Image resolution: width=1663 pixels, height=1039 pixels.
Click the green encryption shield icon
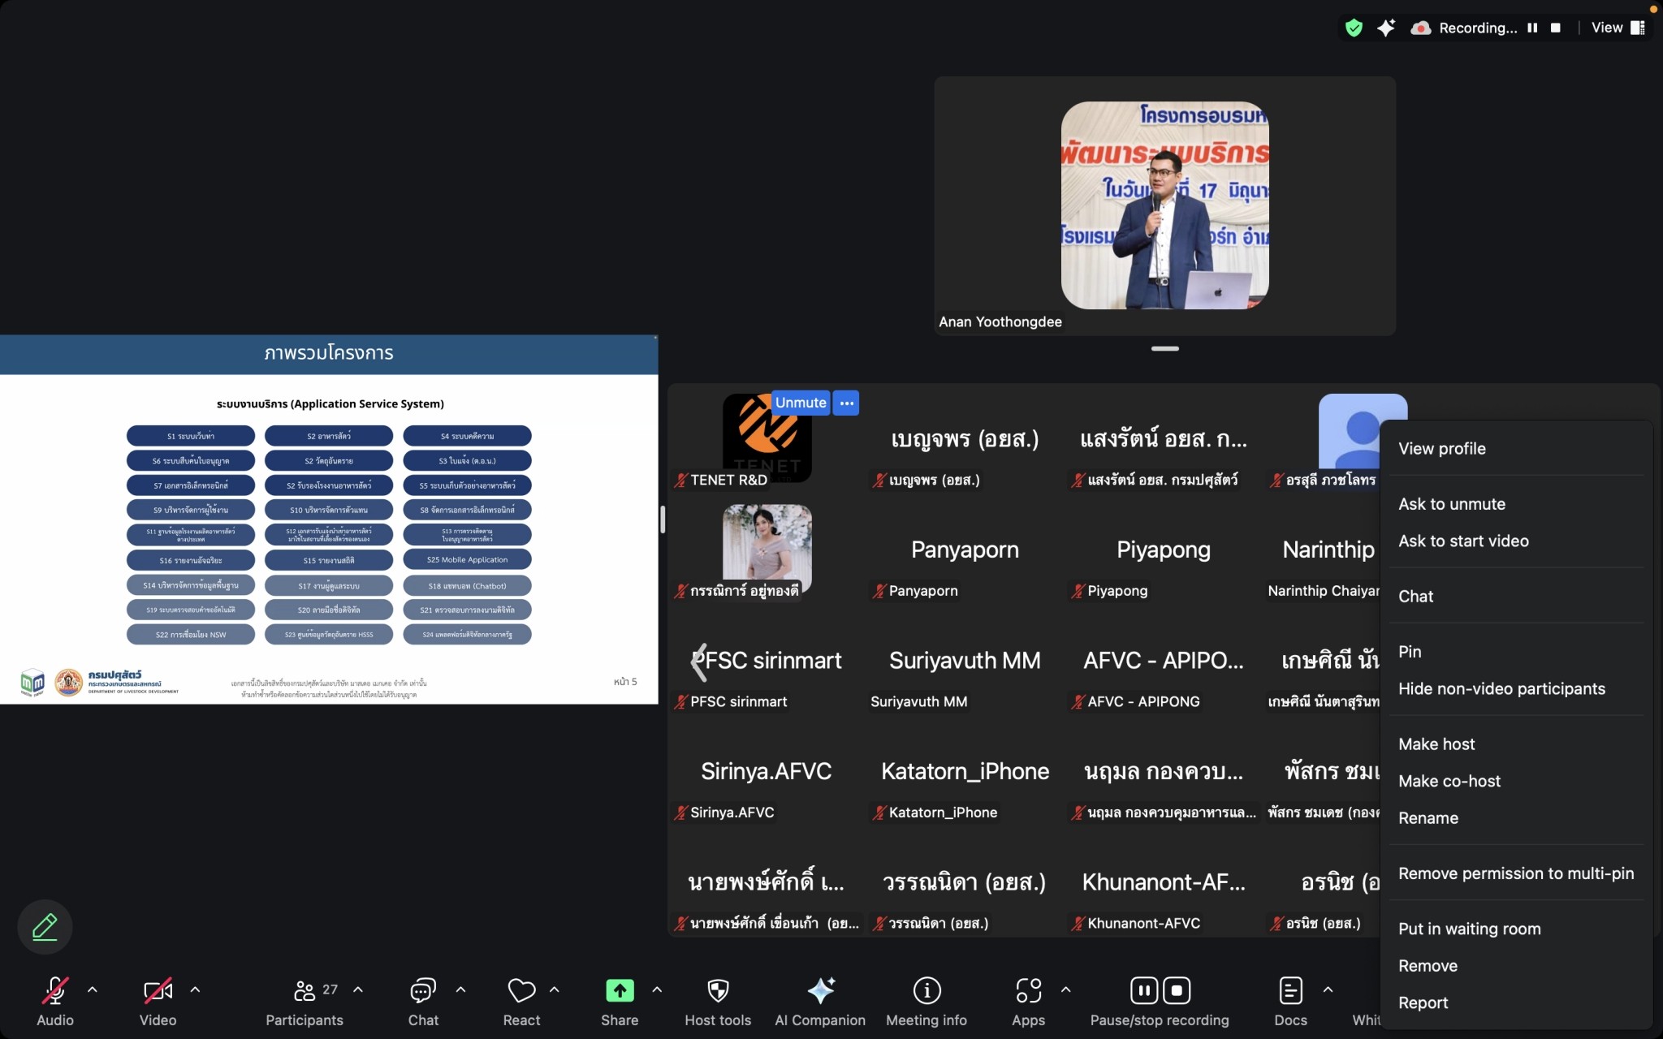coord(1354,28)
